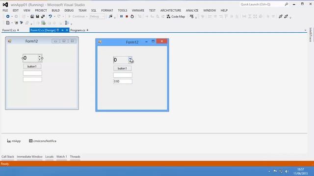The height and width of the screenshot is (176, 314).
Task: Expand the Navigate Backward dropdown arrow
Action: point(12,17)
